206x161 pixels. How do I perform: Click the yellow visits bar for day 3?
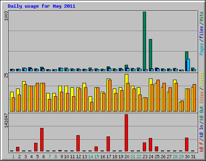pyautogui.click(x=23, y=96)
